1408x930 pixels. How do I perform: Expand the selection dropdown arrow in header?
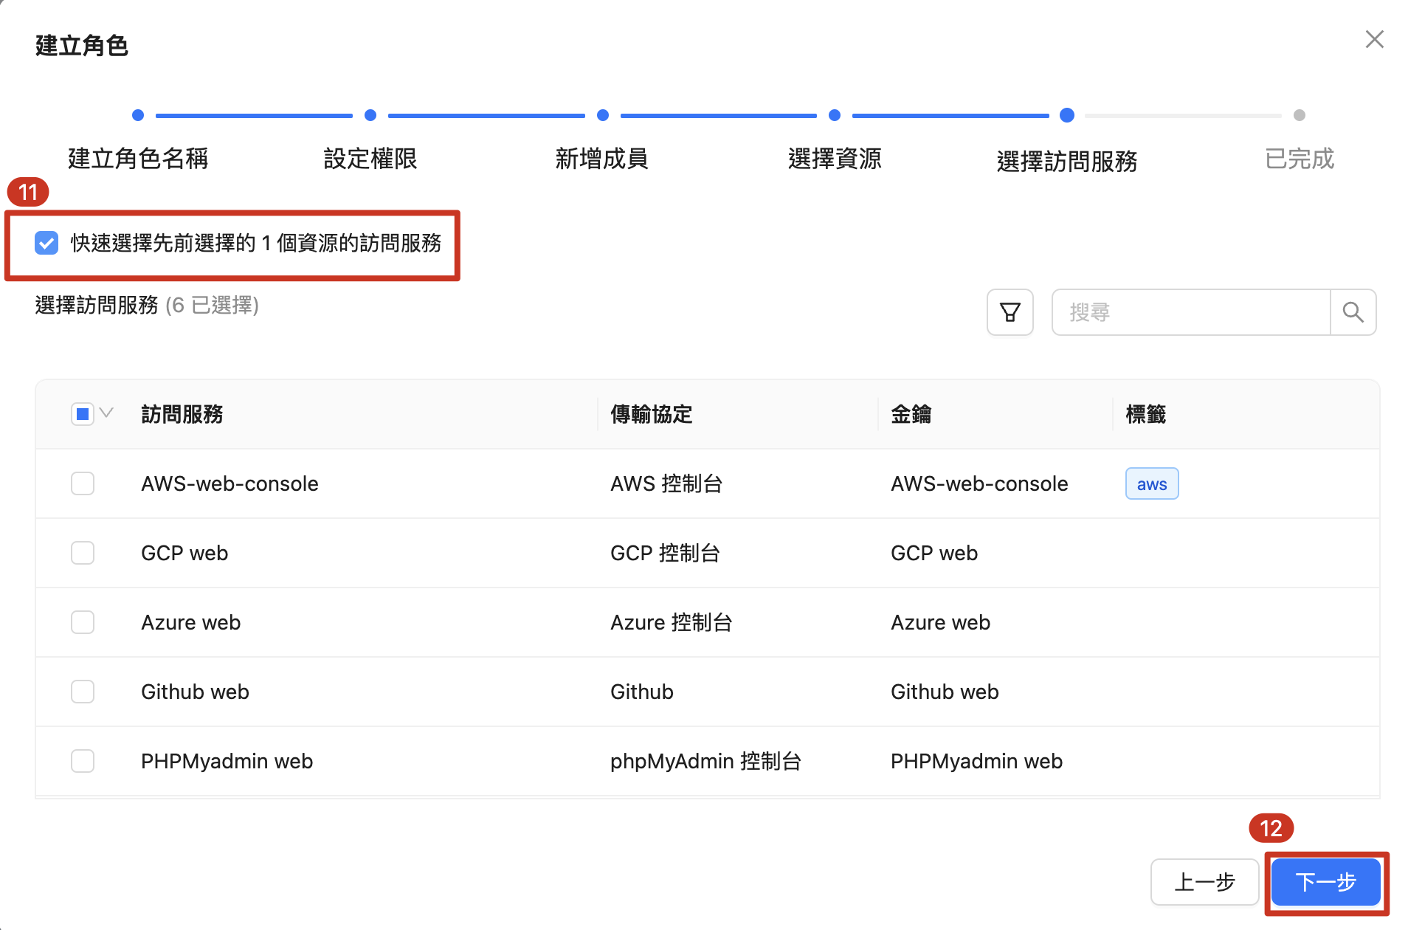(107, 413)
